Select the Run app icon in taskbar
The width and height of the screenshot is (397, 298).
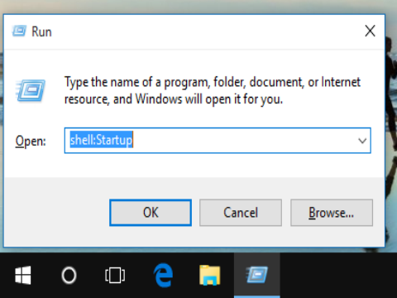point(257,275)
